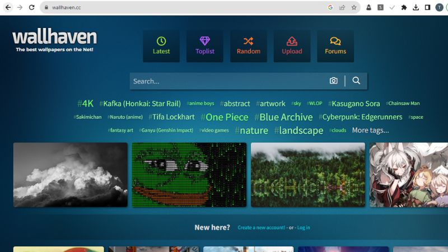Open the browser extensions puzzle icon
Screen dimensions: 448x252
[404, 7]
